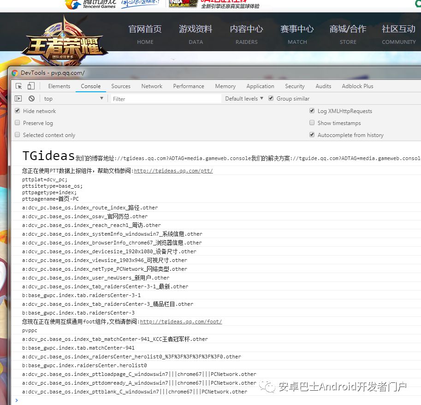Image resolution: width=421 pixels, height=405 pixels.
Task: Open the 内容中心 RAIDERS menu
Action: point(247,35)
